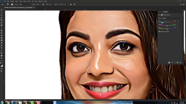
Task: Select the Rectangular Marquee tool
Action: coord(1,13)
